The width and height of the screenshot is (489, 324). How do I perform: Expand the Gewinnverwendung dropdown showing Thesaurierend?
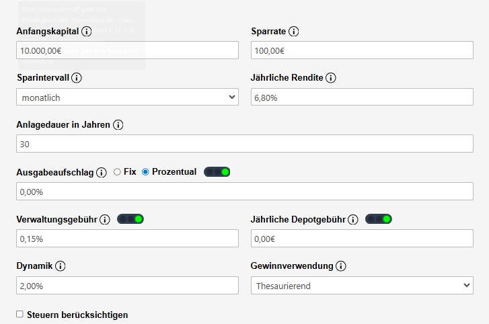[x=363, y=286]
